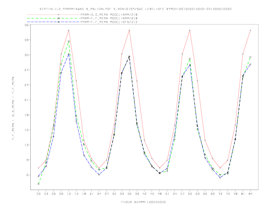Click the red plus data point at hour 84

(251, 30)
